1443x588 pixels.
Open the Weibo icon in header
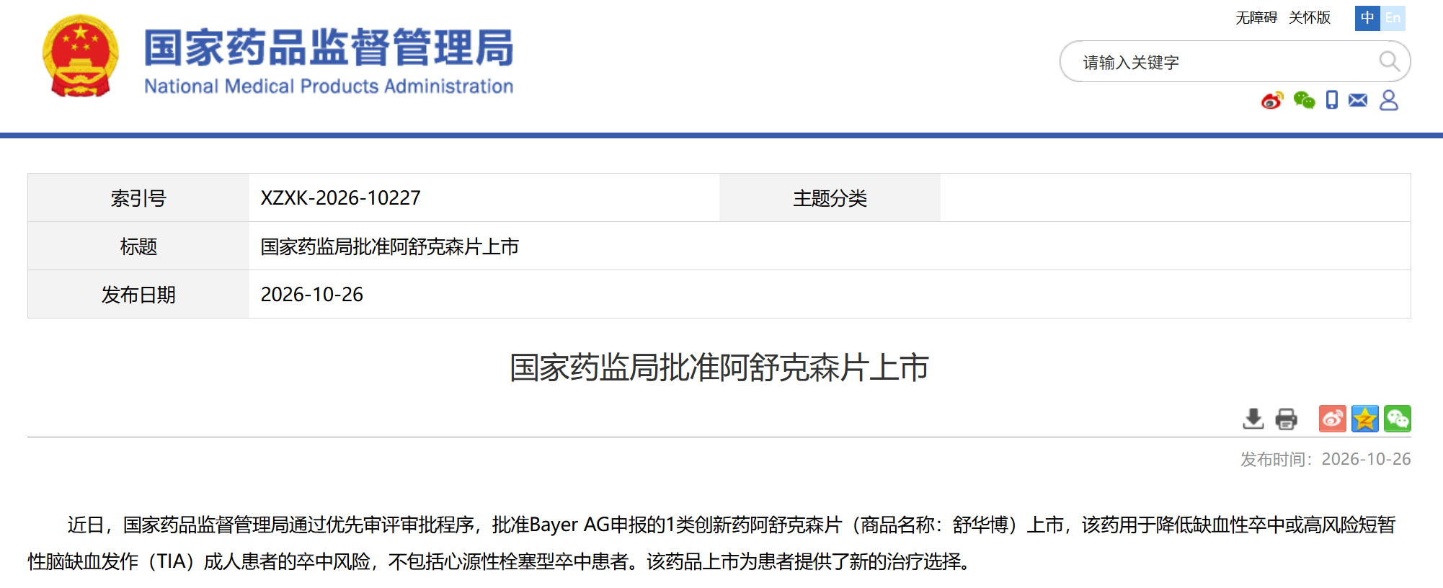[1272, 100]
